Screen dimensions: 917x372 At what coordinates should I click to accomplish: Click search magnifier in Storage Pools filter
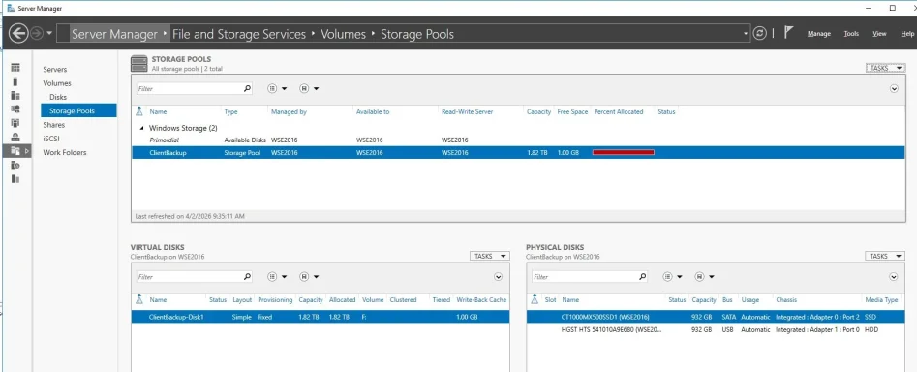247,89
